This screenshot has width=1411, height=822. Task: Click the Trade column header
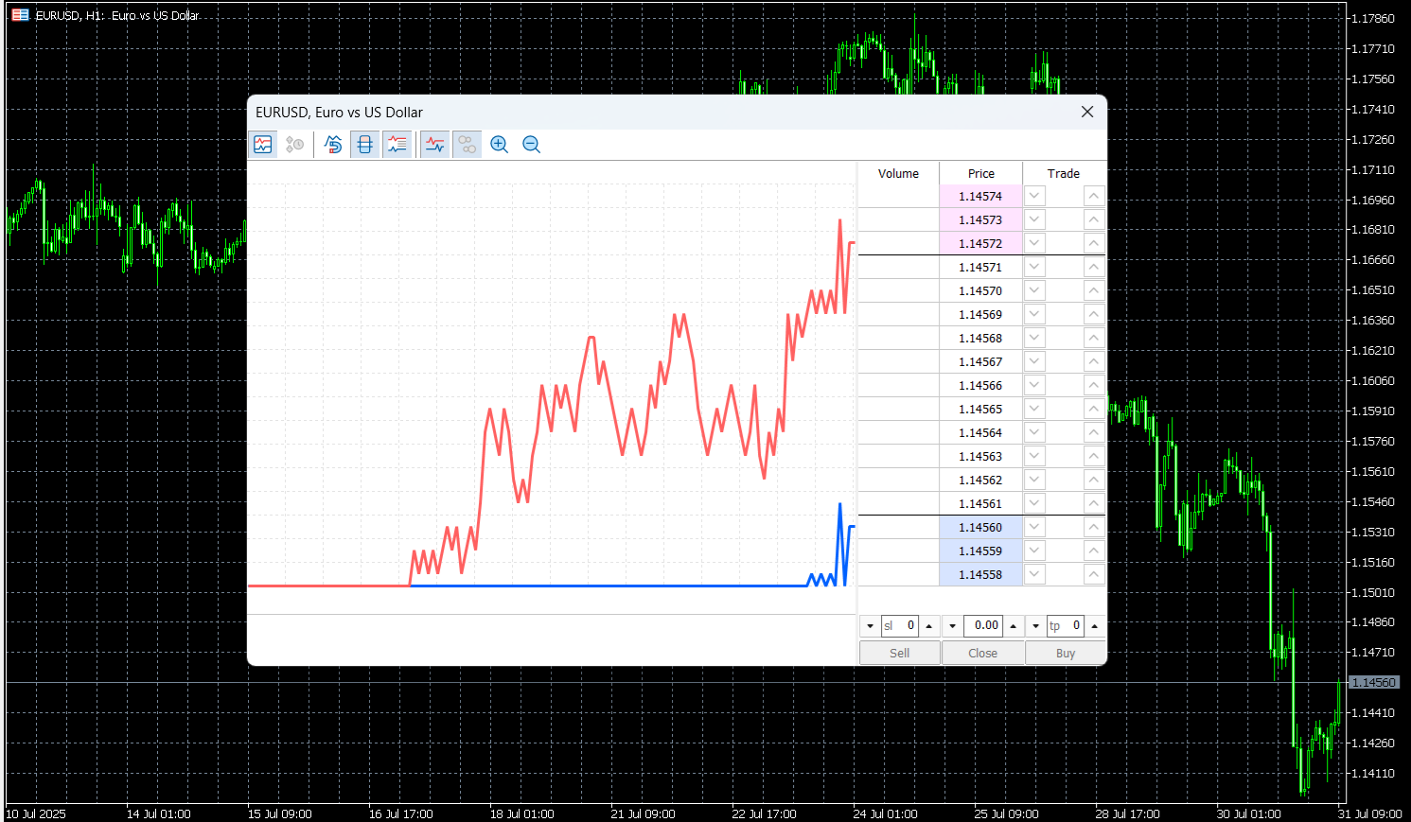click(x=1064, y=173)
